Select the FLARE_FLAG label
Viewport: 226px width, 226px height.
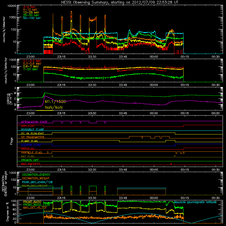(29, 141)
